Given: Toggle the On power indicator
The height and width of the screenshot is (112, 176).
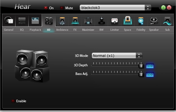Looking at the screenshot, I should click(x=46, y=8).
